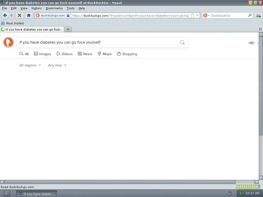Viewport: 263px width, 197px height.
Task: Click the list all tabs grid icon
Action: tap(260, 29)
